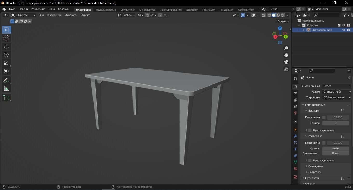The image size is (353, 190).
Task: Expand Old wooden table tree arrow
Action: pos(304,30)
